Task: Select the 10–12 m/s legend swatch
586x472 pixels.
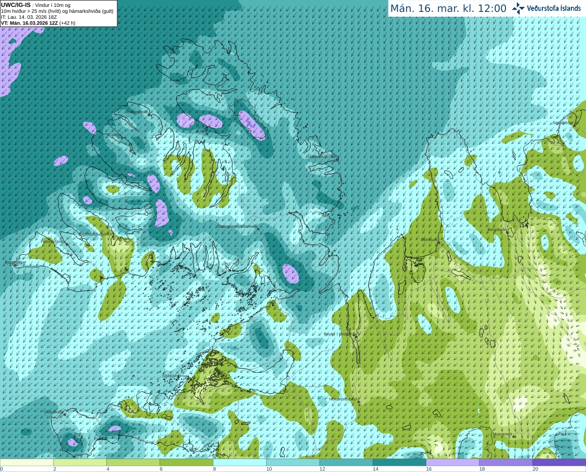Action: [293, 462]
